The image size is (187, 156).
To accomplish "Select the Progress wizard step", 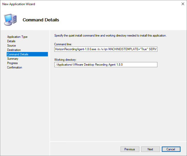I will pos(12,63).
